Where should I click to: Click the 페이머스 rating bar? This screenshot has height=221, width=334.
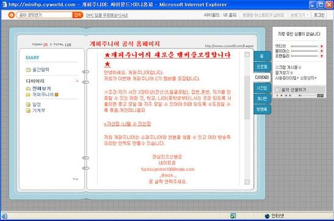coord(305,51)
